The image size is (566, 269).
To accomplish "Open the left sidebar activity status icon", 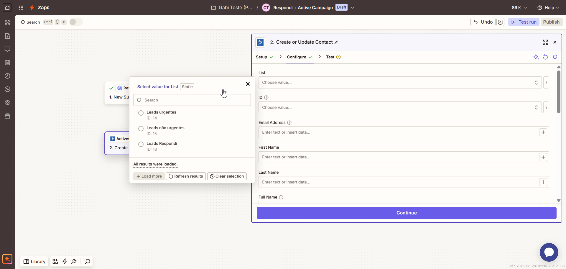I will tap(7, 89).
